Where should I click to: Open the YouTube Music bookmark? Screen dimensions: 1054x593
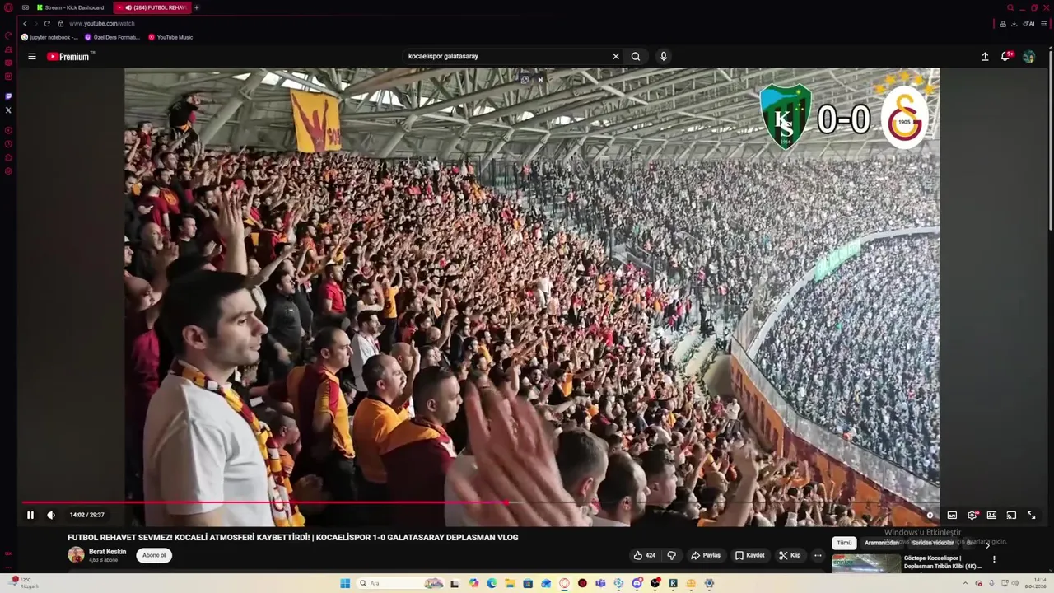170,37
